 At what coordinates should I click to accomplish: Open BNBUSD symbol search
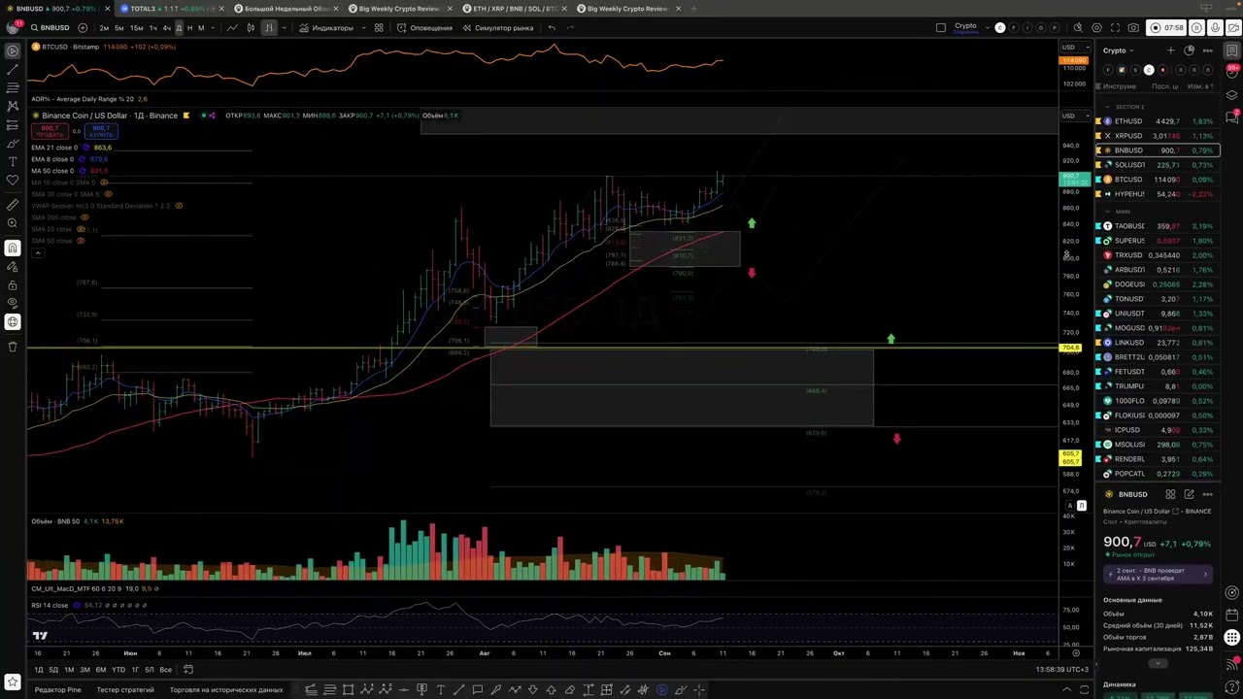click(x=49, y=28)
